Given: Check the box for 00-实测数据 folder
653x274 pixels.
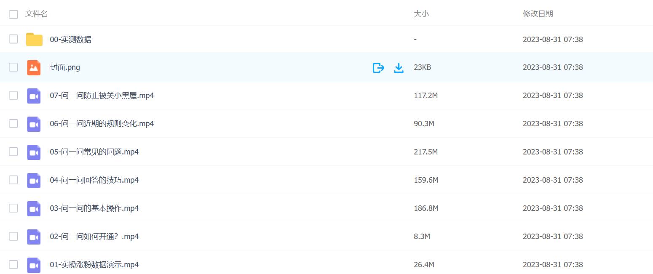Looking at the screenshot, I should (13, 39).
